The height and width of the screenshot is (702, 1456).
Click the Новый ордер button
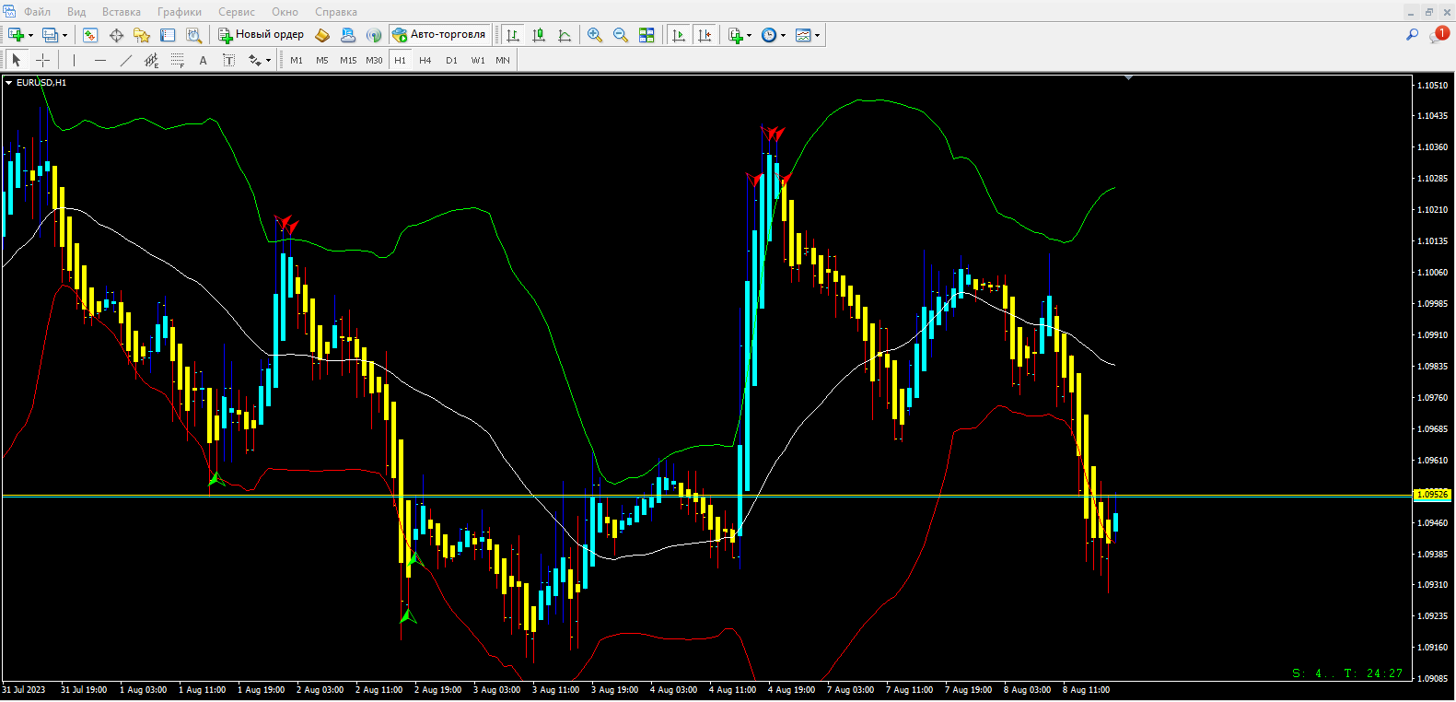[261, 35]
